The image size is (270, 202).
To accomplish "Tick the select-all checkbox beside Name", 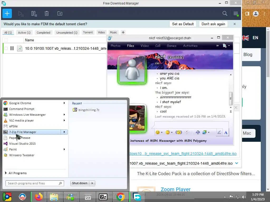I will click(x=6, y=40).
